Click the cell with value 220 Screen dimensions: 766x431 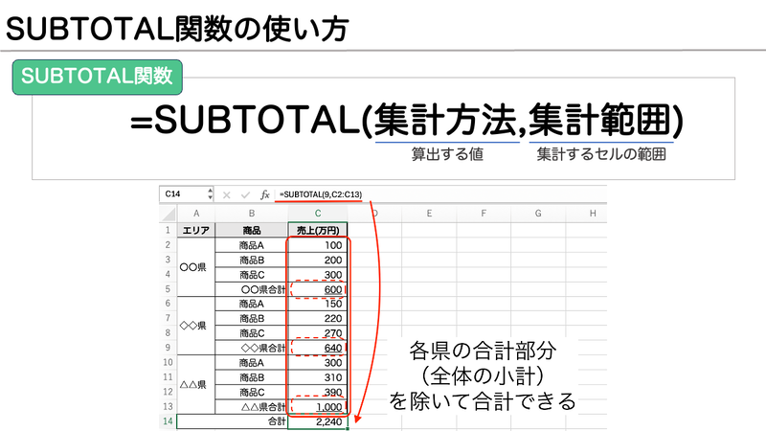point(318,319)
